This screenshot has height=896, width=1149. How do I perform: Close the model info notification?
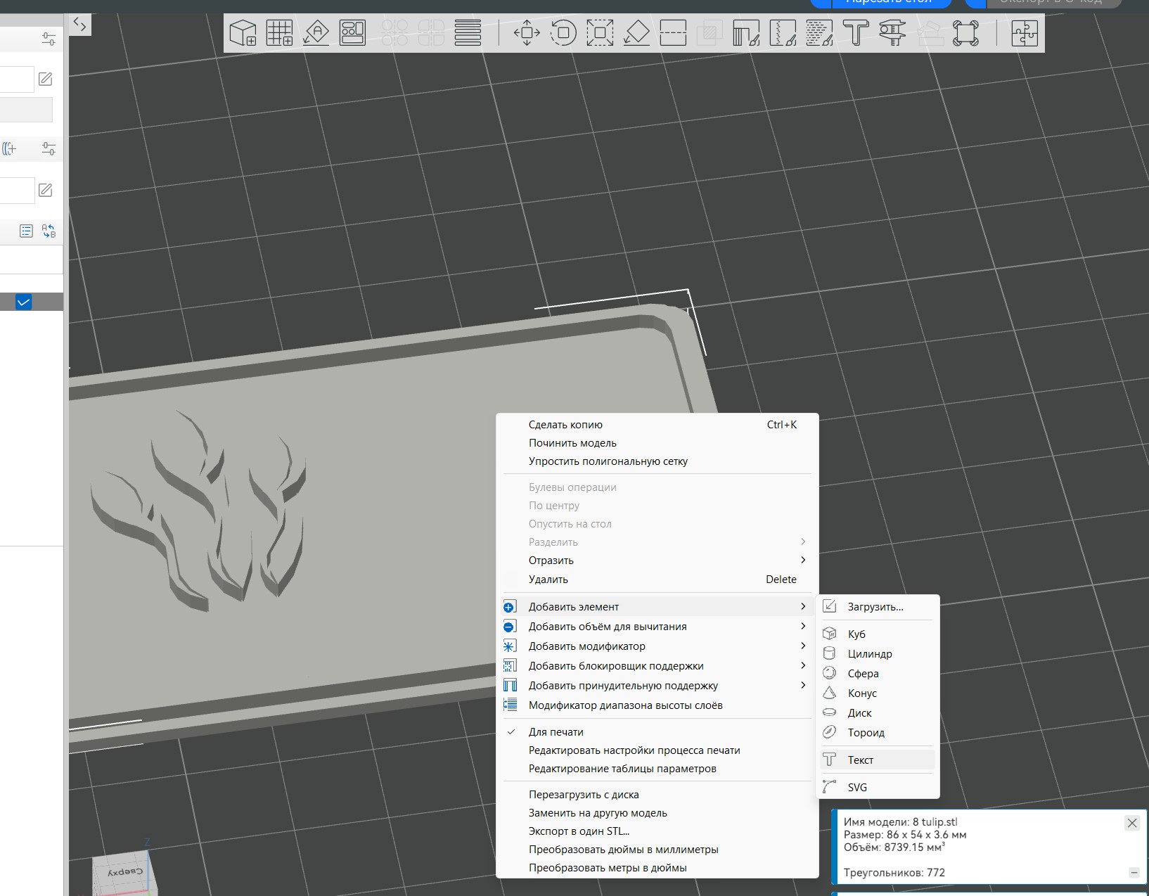[x=1132, y=823]
